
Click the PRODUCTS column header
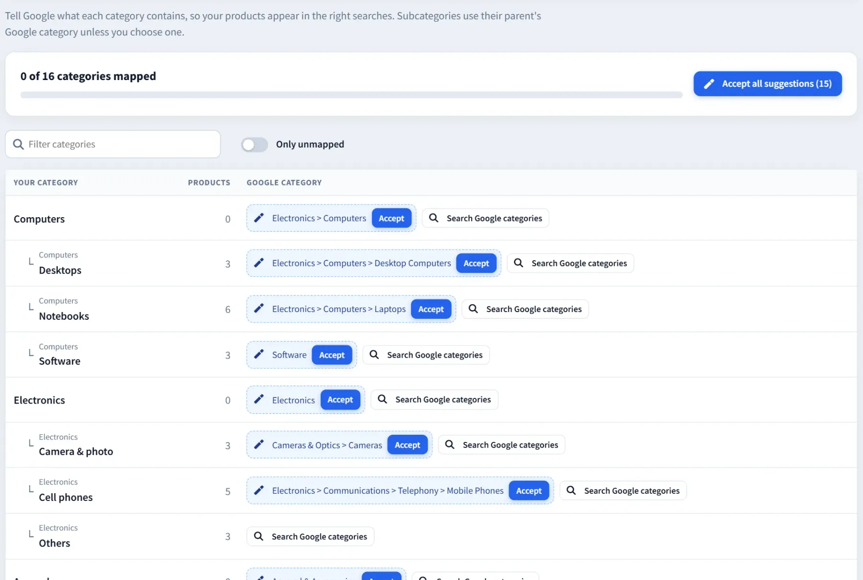(209, 183)
